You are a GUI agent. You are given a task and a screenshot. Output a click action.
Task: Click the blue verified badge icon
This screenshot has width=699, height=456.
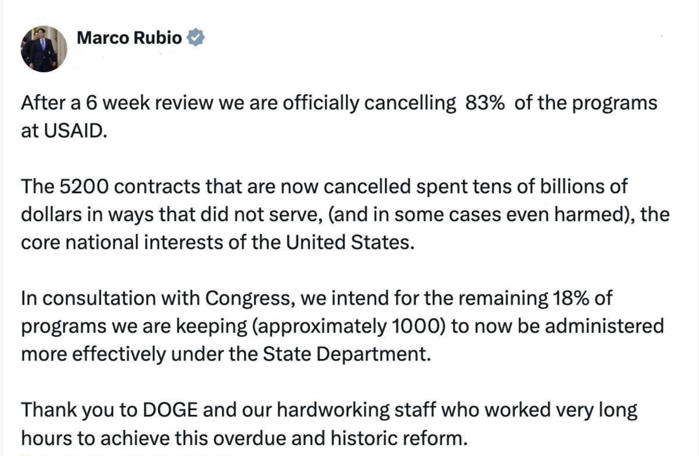click(196, 38)
